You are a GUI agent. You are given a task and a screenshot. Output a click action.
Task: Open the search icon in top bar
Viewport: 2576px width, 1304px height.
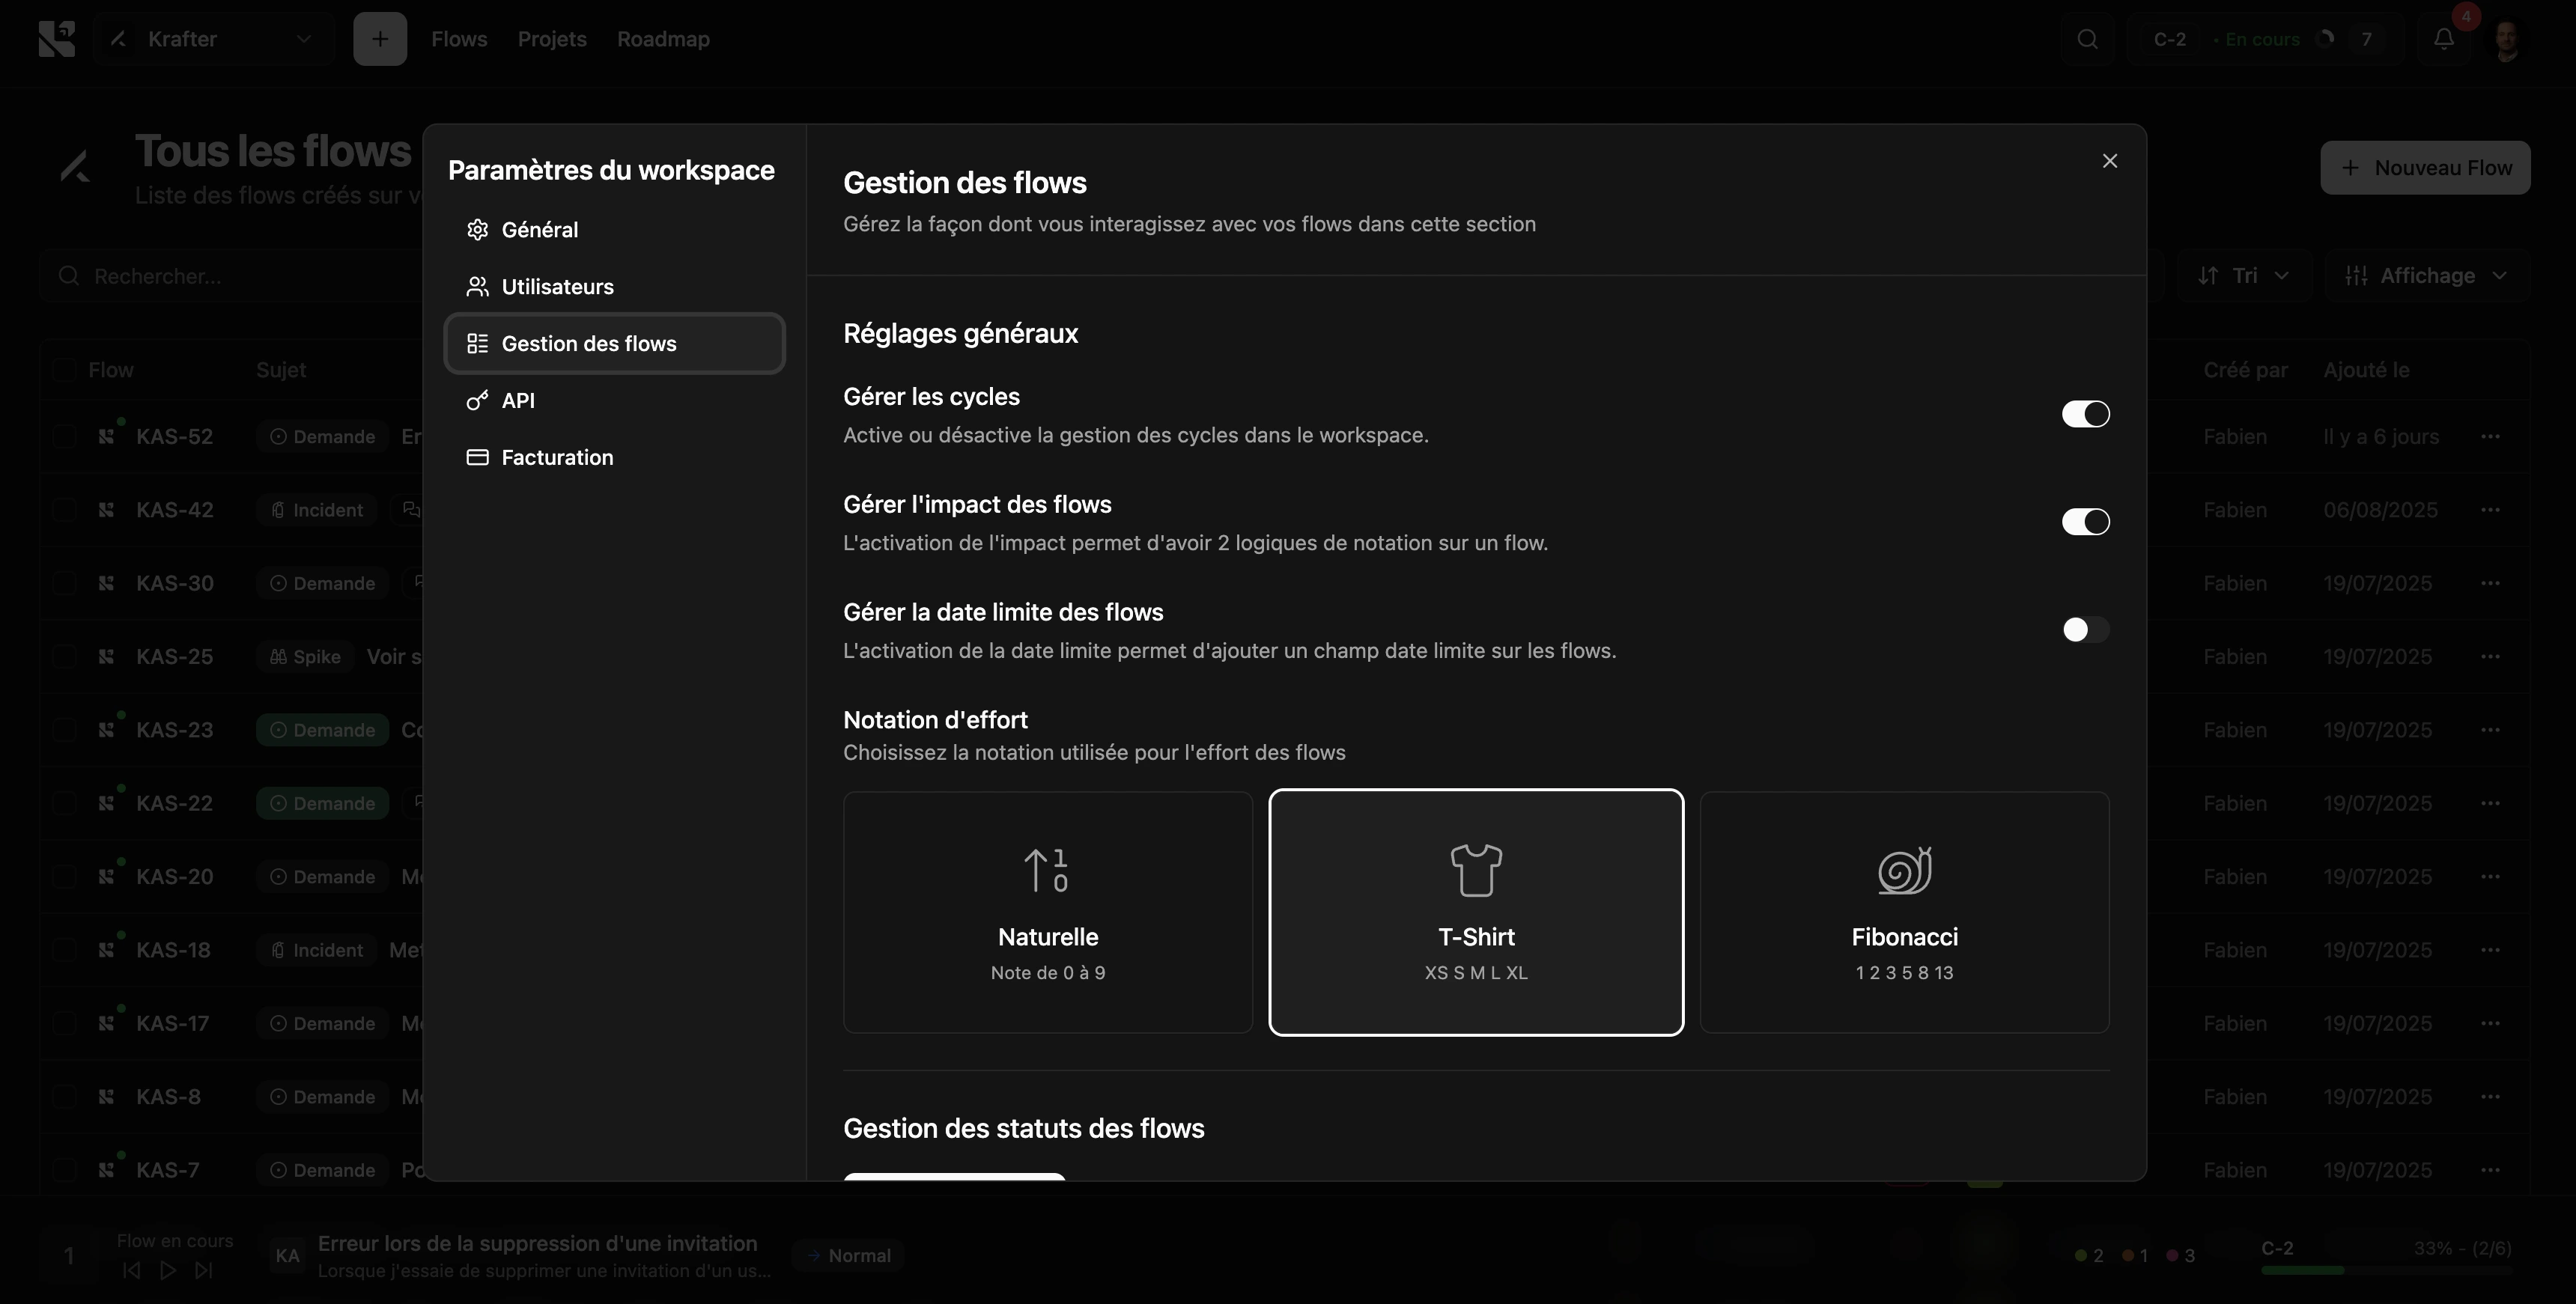2087,39
